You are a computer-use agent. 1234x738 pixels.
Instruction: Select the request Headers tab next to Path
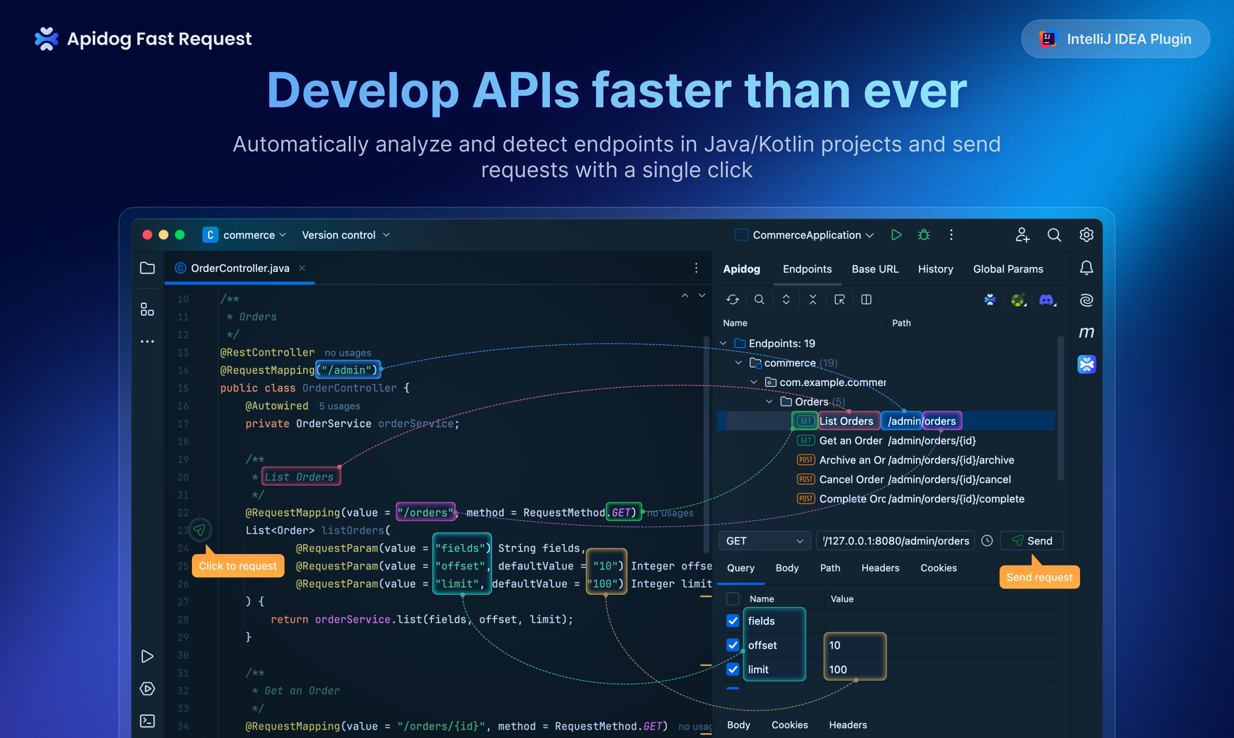coord(880,568)
